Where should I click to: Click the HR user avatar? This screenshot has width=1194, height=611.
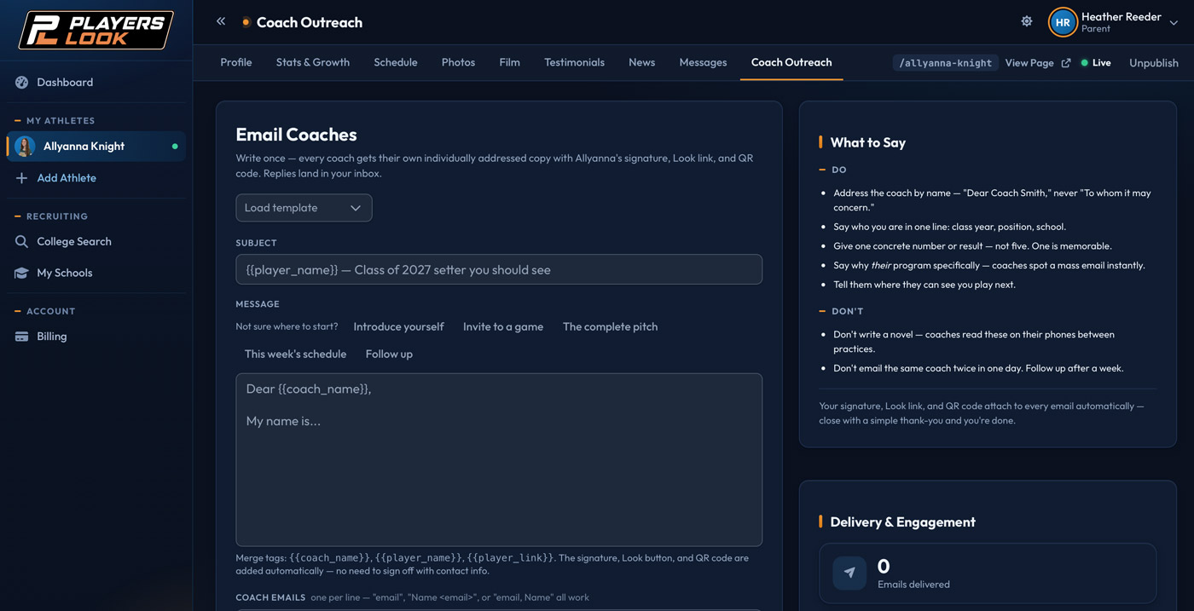(1063, 22)
